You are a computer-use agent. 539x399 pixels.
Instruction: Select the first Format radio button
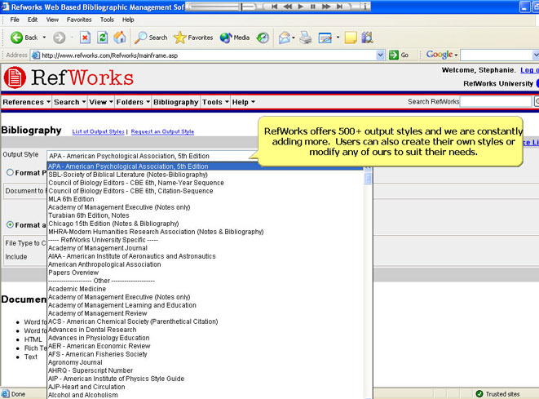(10, 172)
